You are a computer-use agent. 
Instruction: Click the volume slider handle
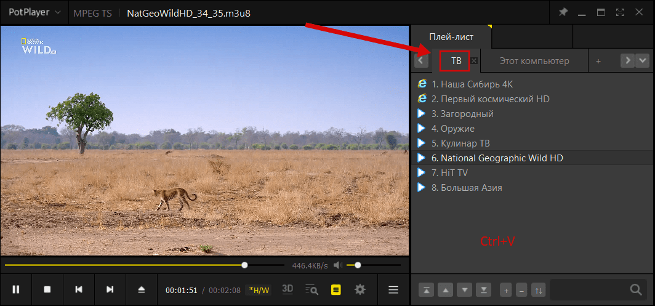click(358, 265)
